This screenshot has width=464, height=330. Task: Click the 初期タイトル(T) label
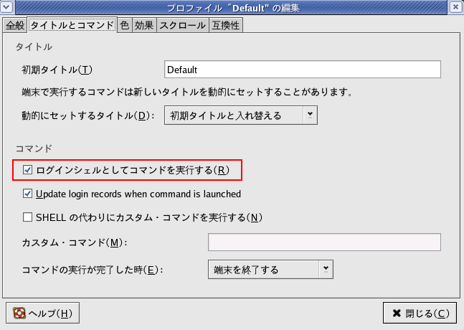[57, 70]
